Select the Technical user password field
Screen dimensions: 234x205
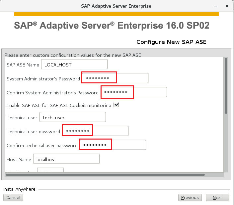coord(95,131)
